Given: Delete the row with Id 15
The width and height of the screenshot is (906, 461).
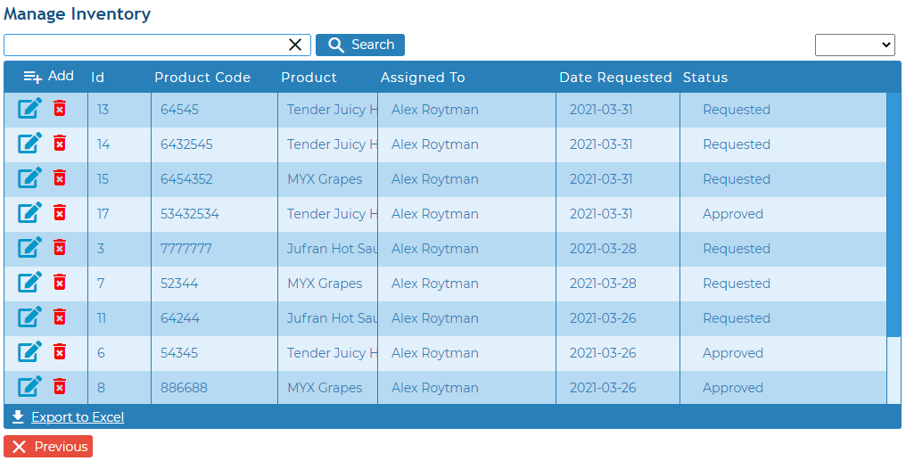Looking at the screenshot, I should click(60, 178).
